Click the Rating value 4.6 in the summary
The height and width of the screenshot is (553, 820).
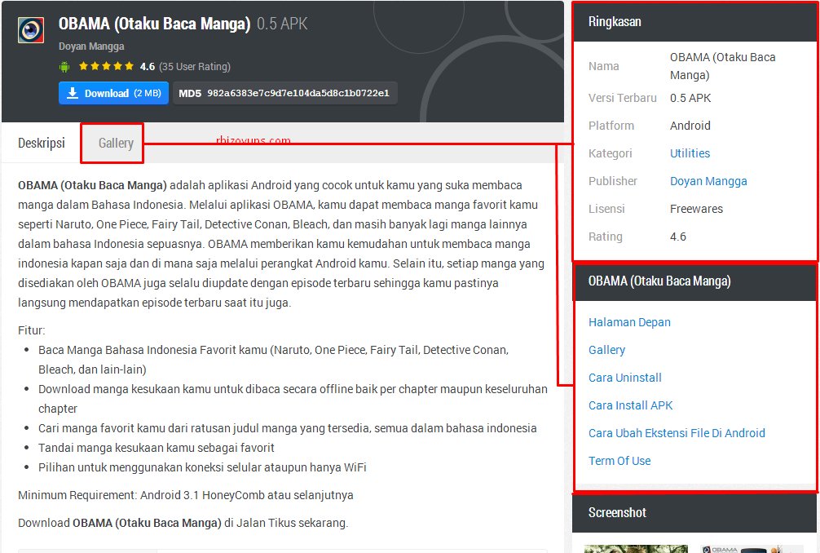(677, 237)
